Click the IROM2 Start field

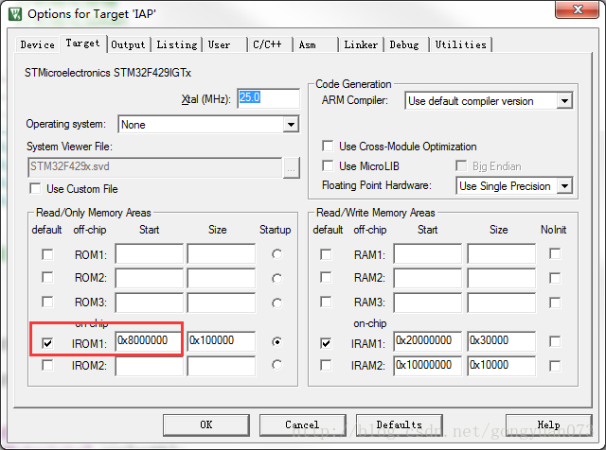(x=150, y=366)
